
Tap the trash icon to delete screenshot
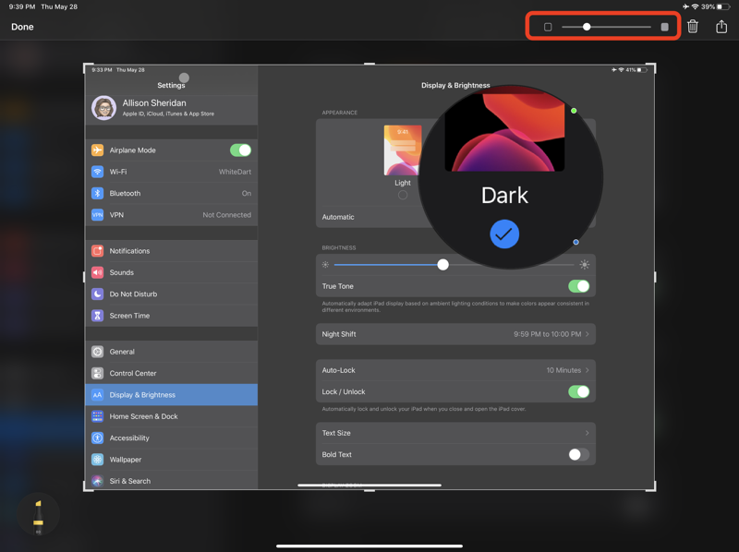click(693, 27)
